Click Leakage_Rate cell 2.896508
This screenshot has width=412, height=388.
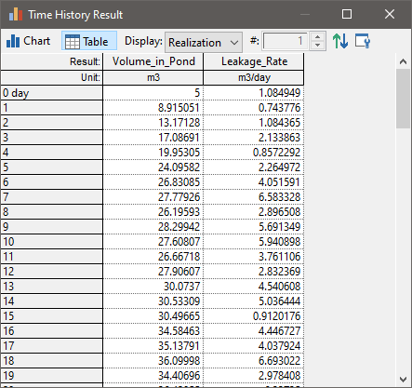pos(254,212)
